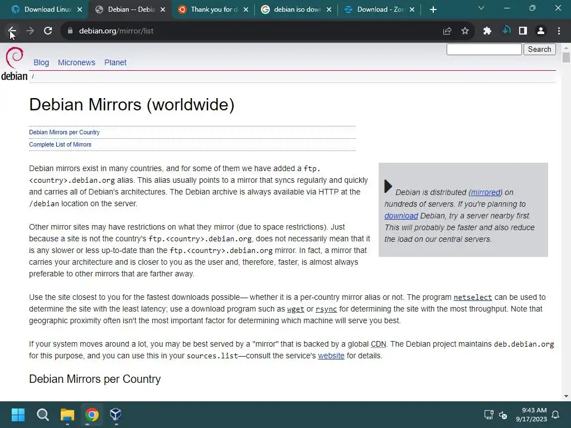571x428 pixels.
Task: Click the muted volume tray icon
Action: (x=503, y=415)
